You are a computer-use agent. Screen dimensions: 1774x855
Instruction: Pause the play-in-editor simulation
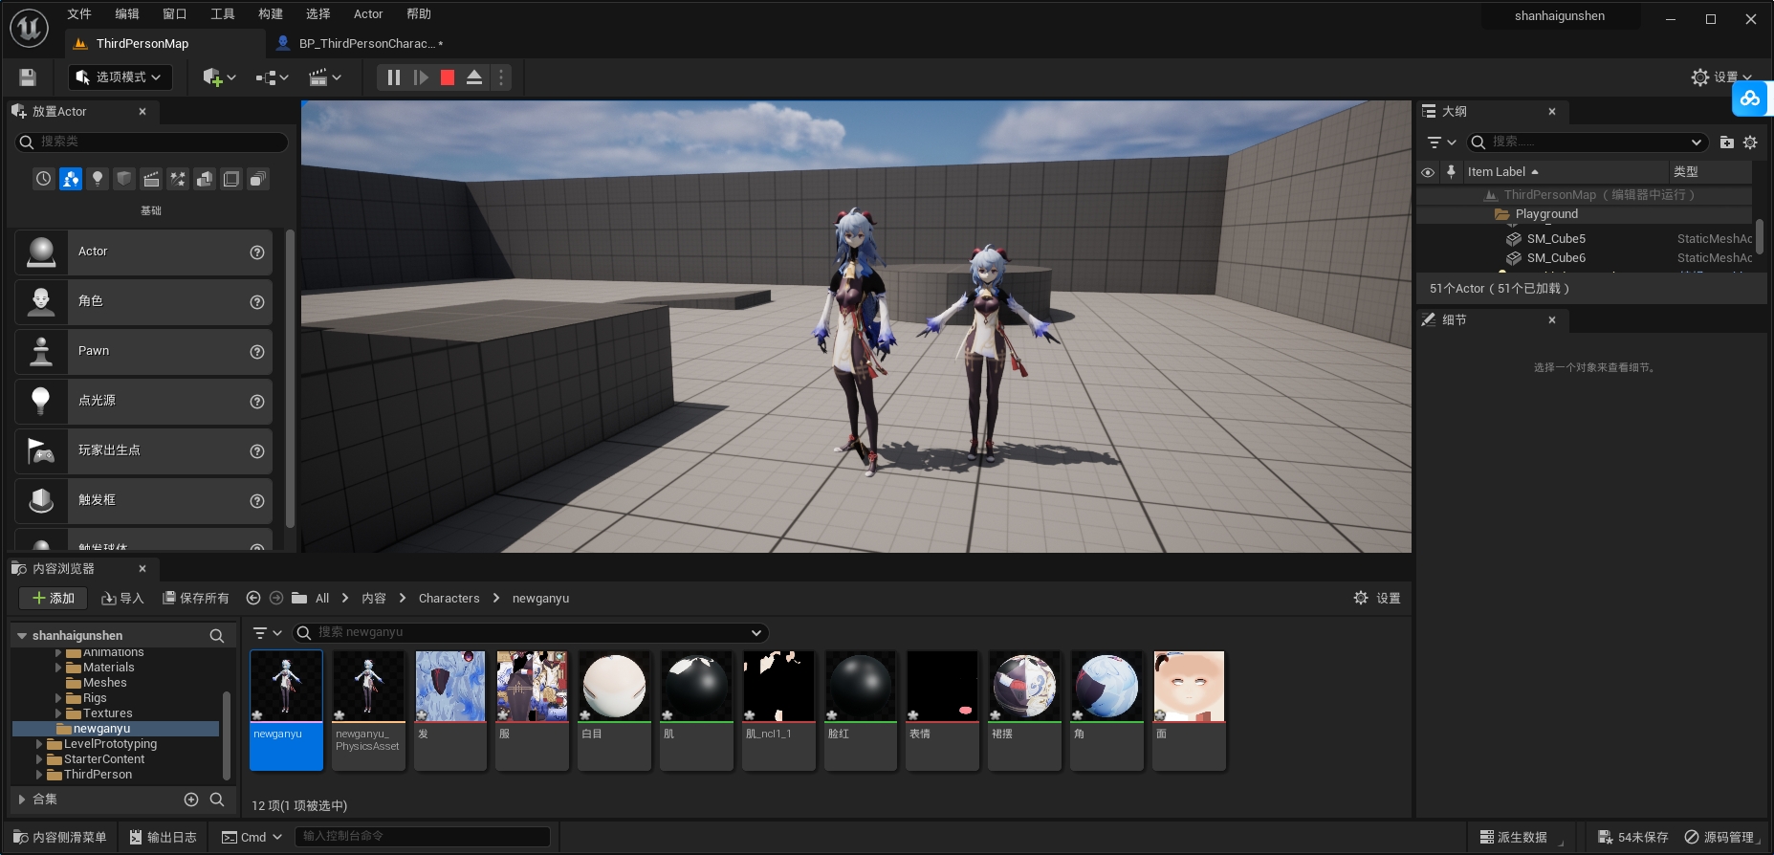[x=393, y=77]
